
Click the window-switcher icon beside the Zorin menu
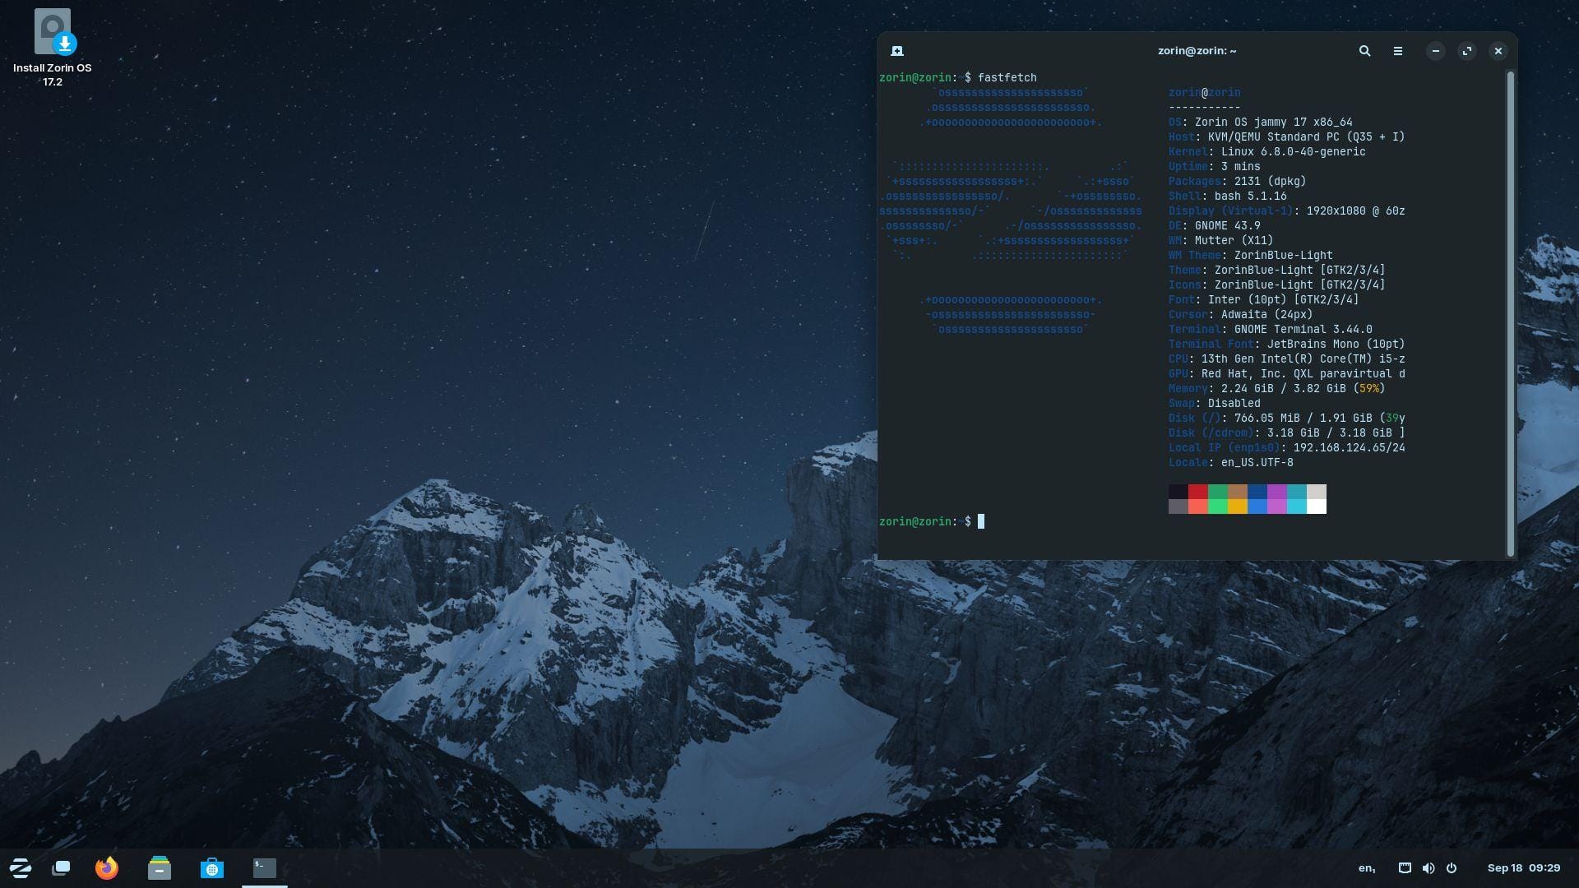point(63,867)
